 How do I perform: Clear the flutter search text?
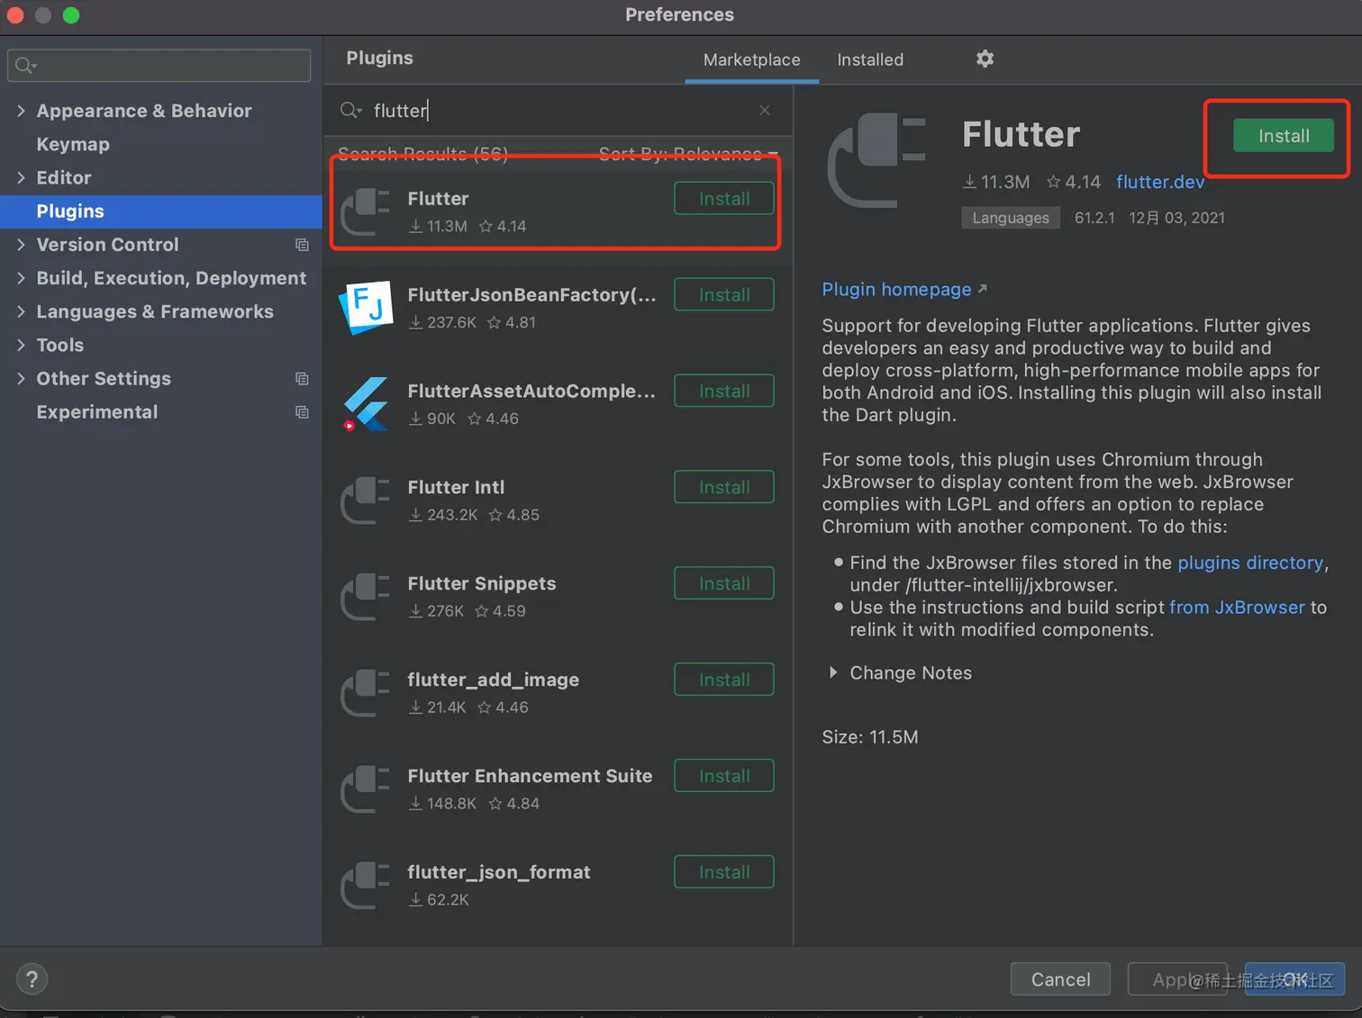(x=764, y=110)
